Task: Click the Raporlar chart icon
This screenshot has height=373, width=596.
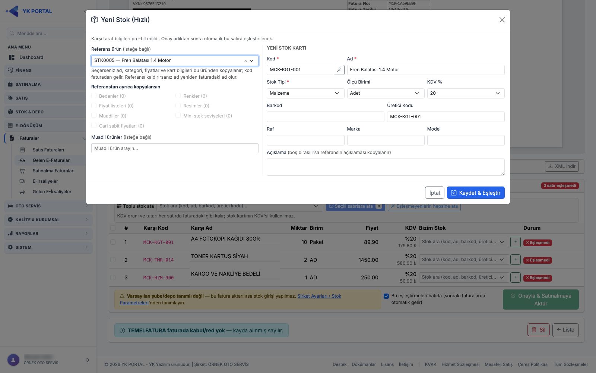Action: click(x=10, y=233)
